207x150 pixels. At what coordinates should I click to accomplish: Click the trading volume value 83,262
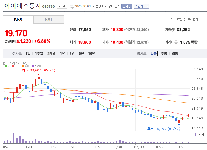click(183, 30)
